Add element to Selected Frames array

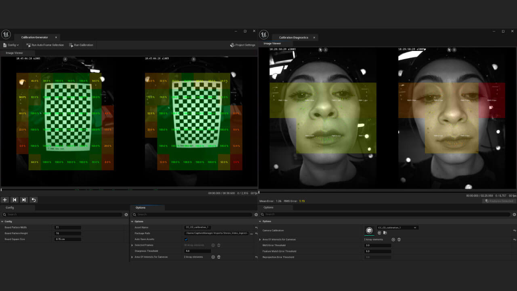213,245
